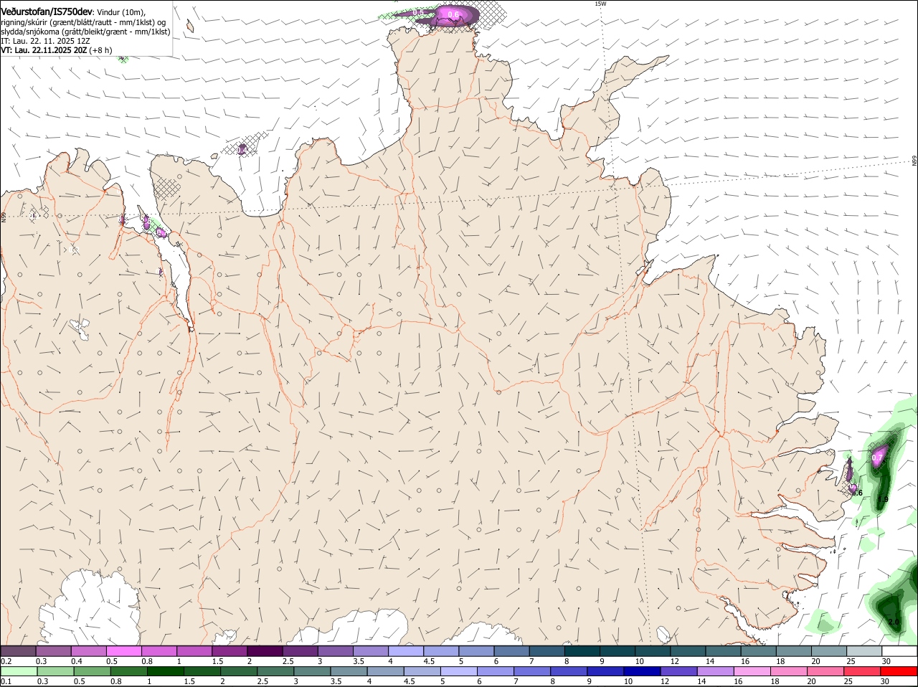Click the N99 label on the right edge
The image size is (918, 687).
[x=914, y=161]
